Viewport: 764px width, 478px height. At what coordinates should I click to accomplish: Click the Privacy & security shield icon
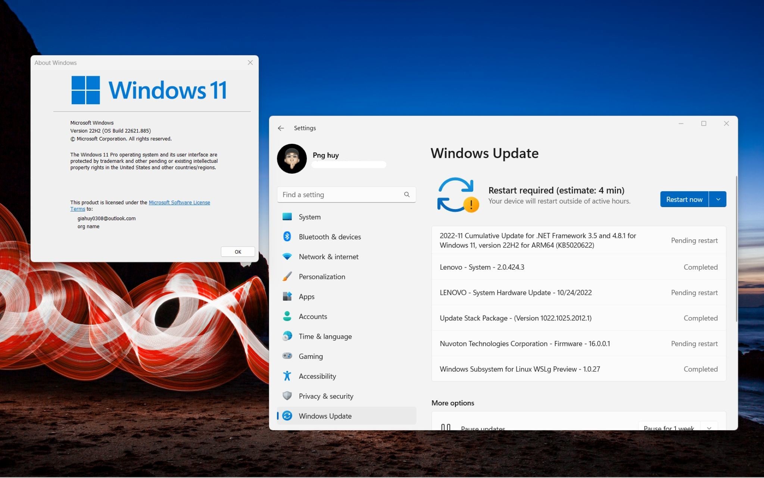287,396
